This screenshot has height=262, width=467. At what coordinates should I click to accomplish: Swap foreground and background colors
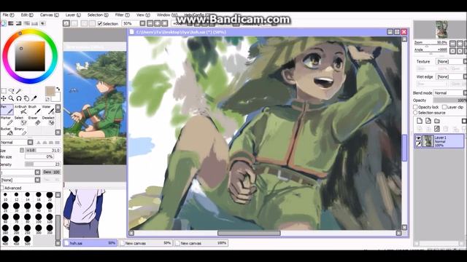point(58,89)
